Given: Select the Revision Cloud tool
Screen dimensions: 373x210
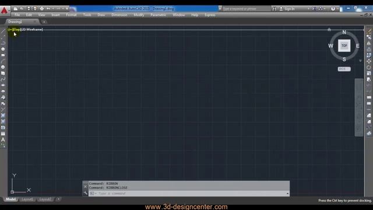Looking at the screenshot, I should (x=3, y=73).
